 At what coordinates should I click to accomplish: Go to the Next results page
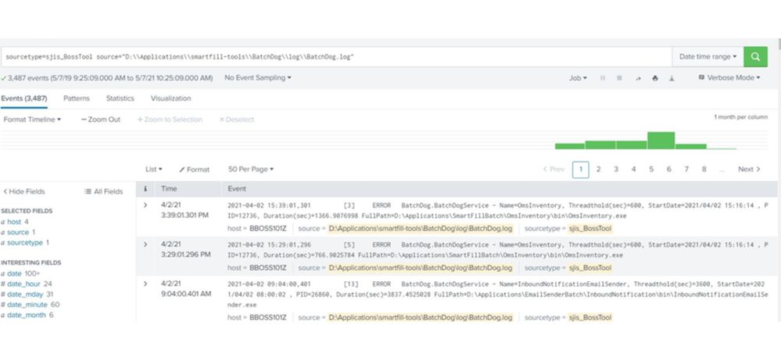coord(749,169)
